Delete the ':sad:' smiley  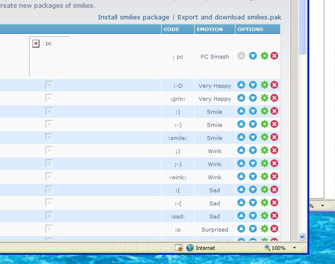coord(274,216)
